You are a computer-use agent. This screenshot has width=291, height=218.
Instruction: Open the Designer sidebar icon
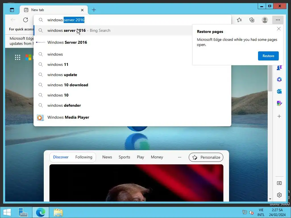pyautogui.click(x=279, y=103)
